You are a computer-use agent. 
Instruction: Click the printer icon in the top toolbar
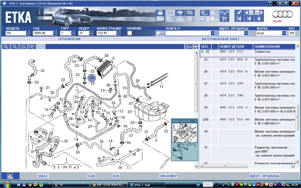click(160, 13)
